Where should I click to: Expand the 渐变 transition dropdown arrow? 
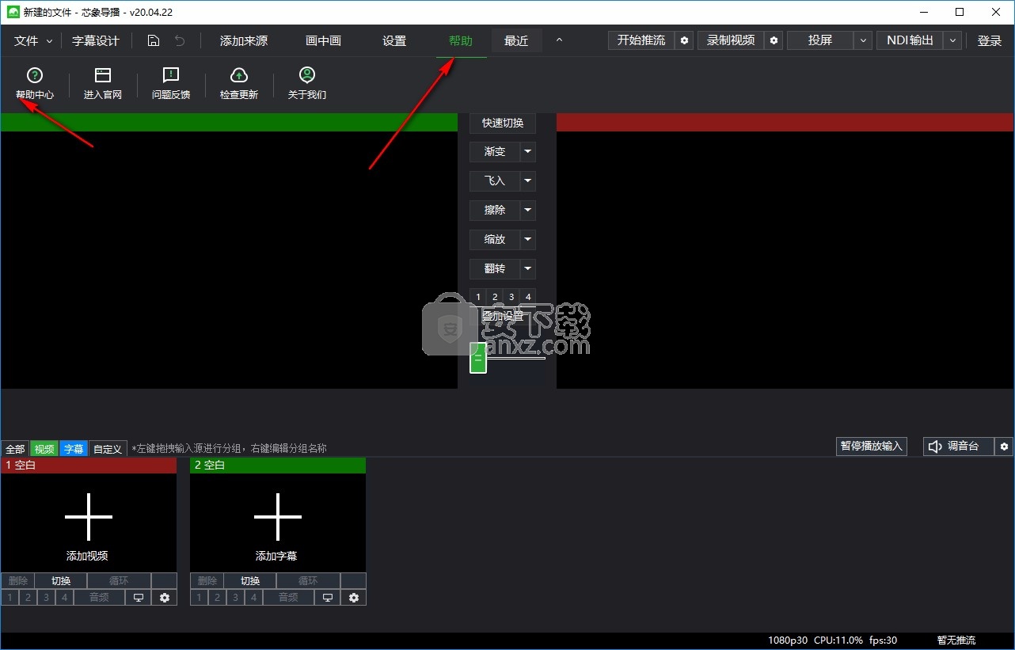[x=528, y=152]
